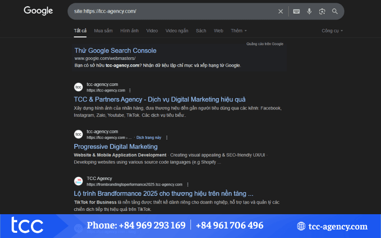Switch to the Hình ảnh tab

tap(129, 30)
